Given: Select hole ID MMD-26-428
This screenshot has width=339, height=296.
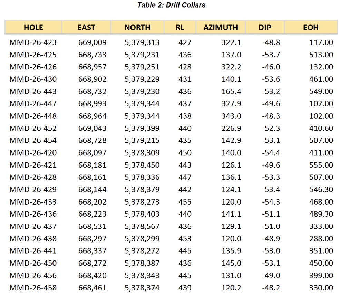Looking at the screenshot, I should click(33, 177).
